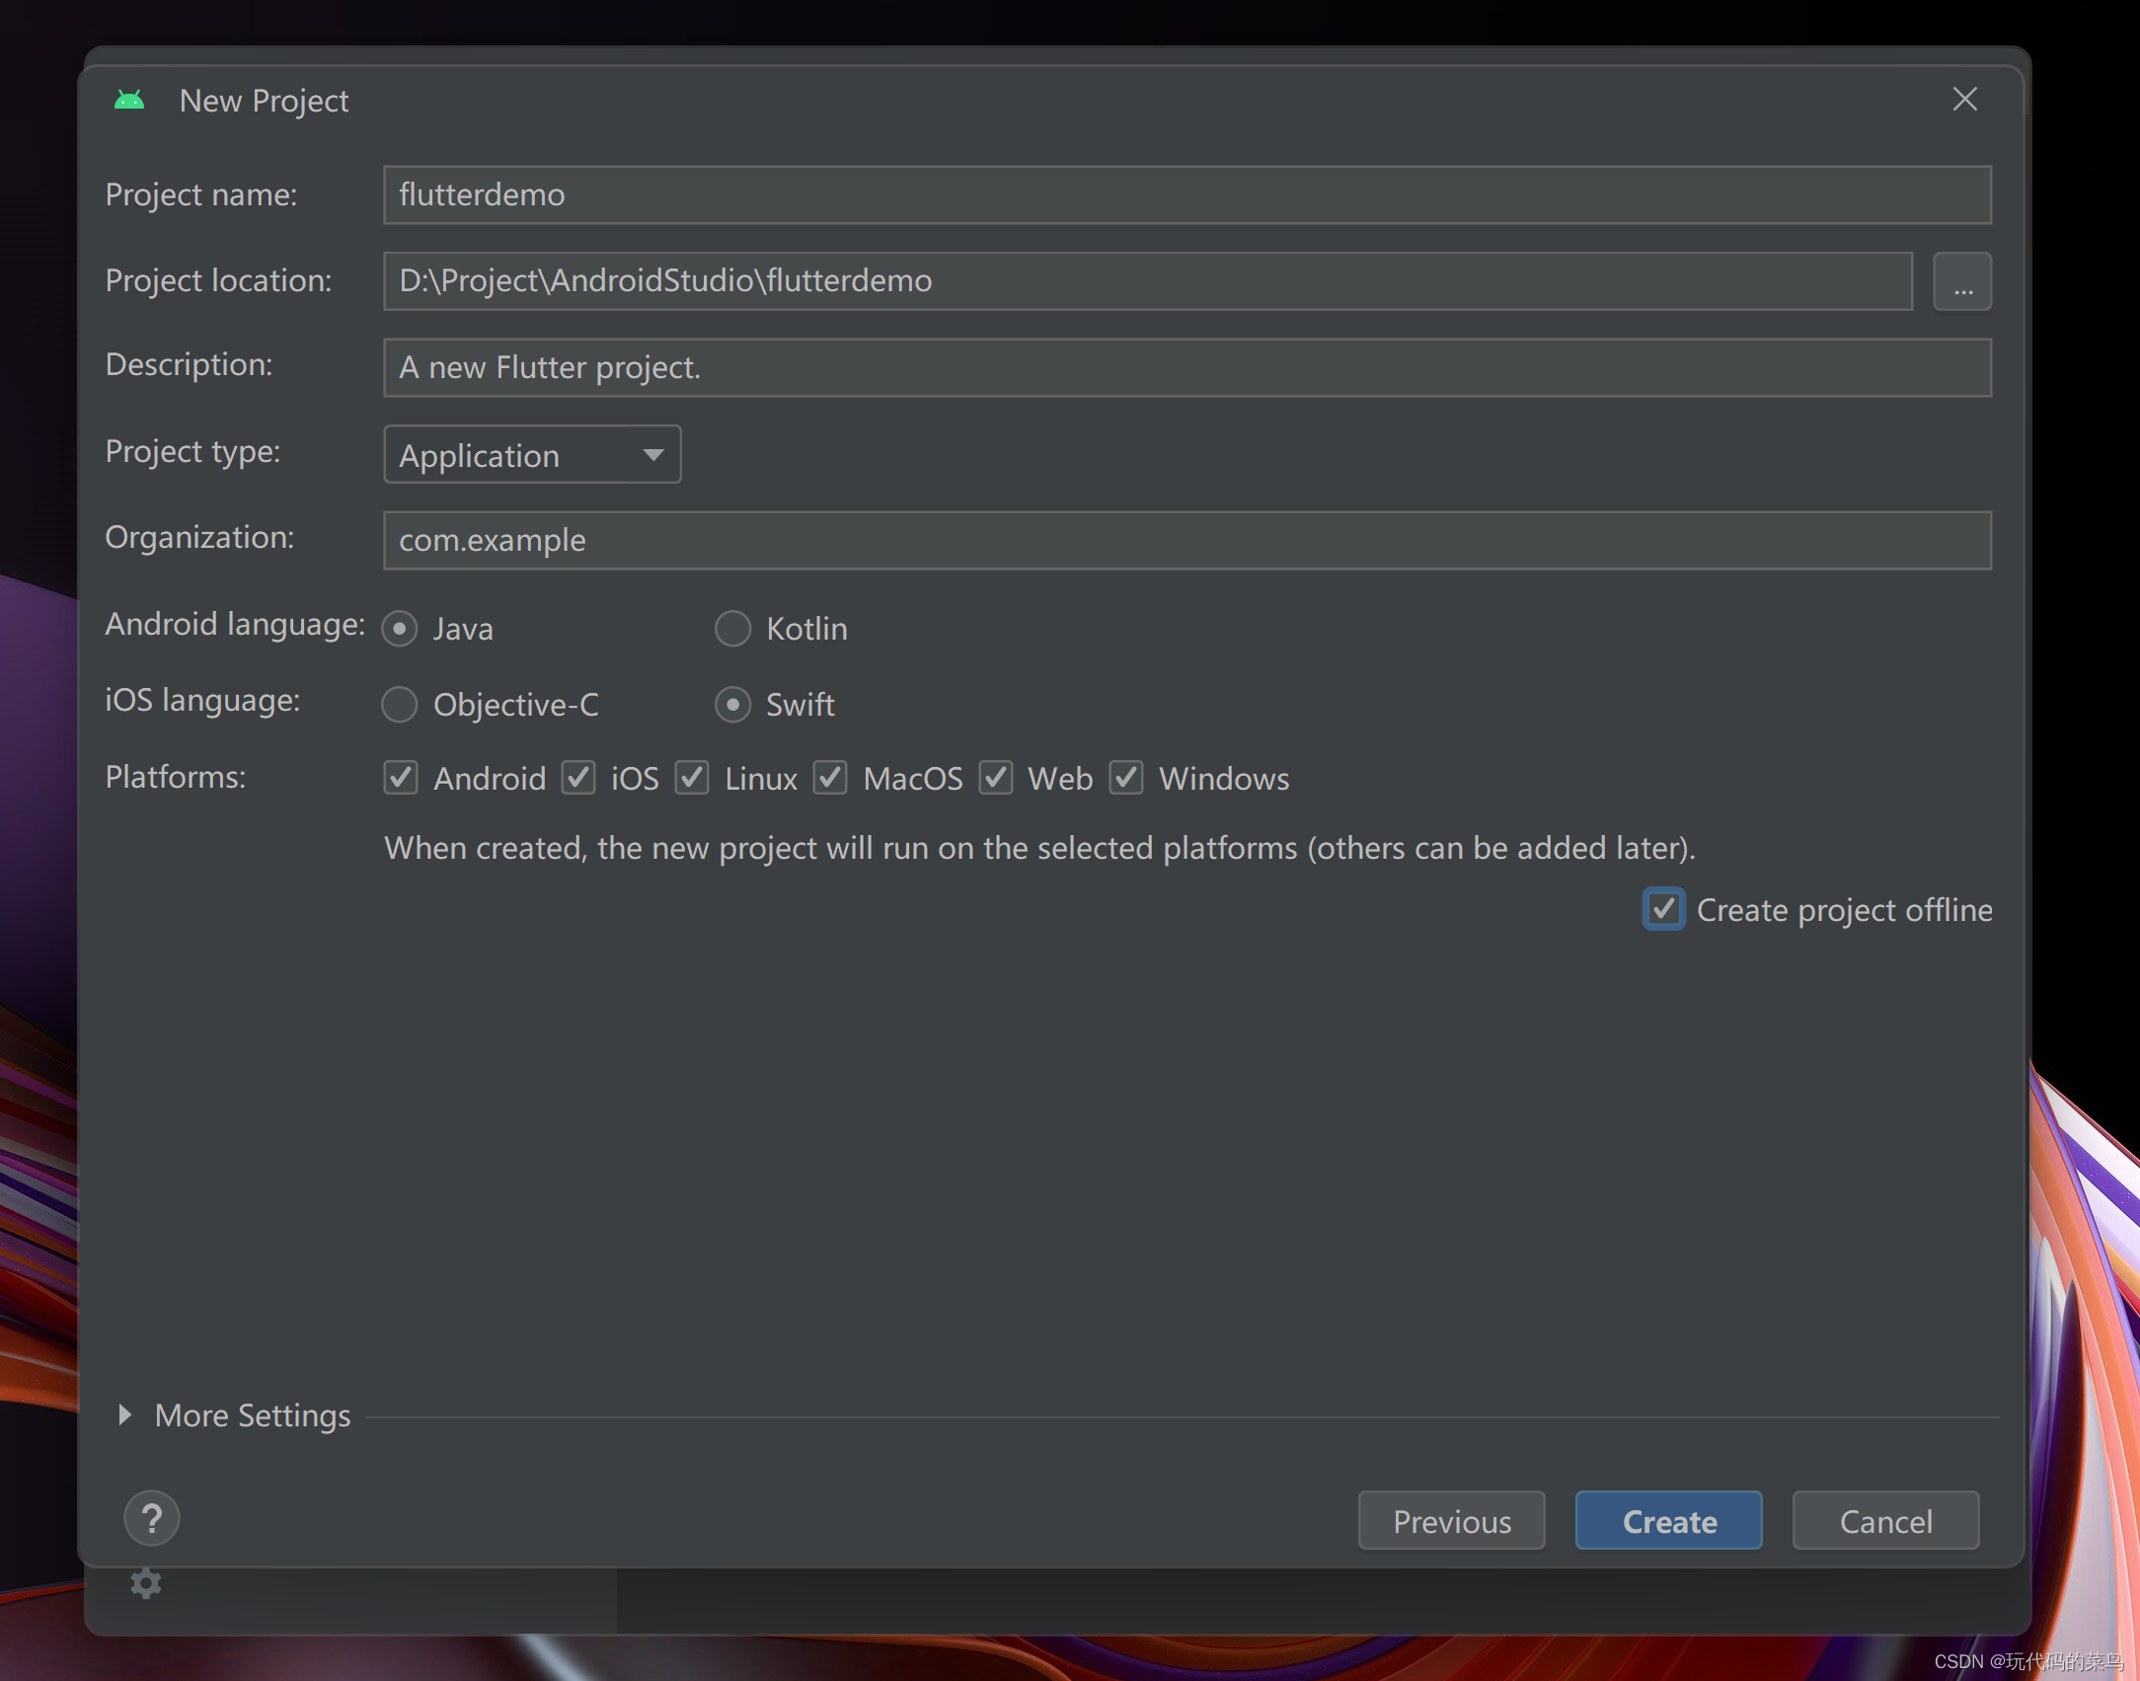Go back with the Previous button

[1451, 1520]
